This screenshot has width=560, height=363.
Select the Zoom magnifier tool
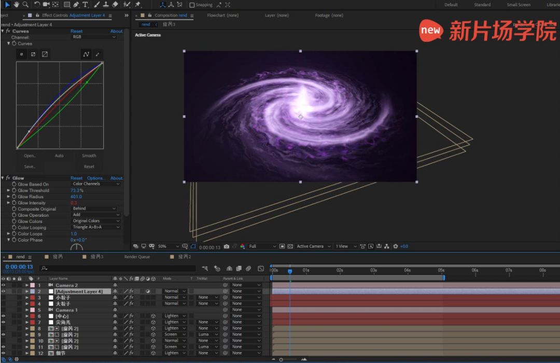(25, 5)
